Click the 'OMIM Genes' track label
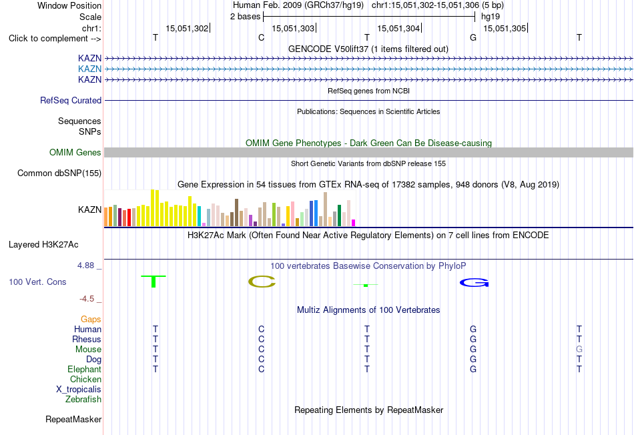Screen dimensions: 634x435 pyautogui.click(x=75, y=152)
